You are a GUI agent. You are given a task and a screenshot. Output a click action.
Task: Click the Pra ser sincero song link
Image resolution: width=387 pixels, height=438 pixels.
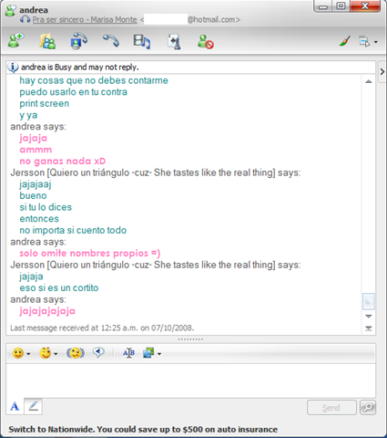85,20
